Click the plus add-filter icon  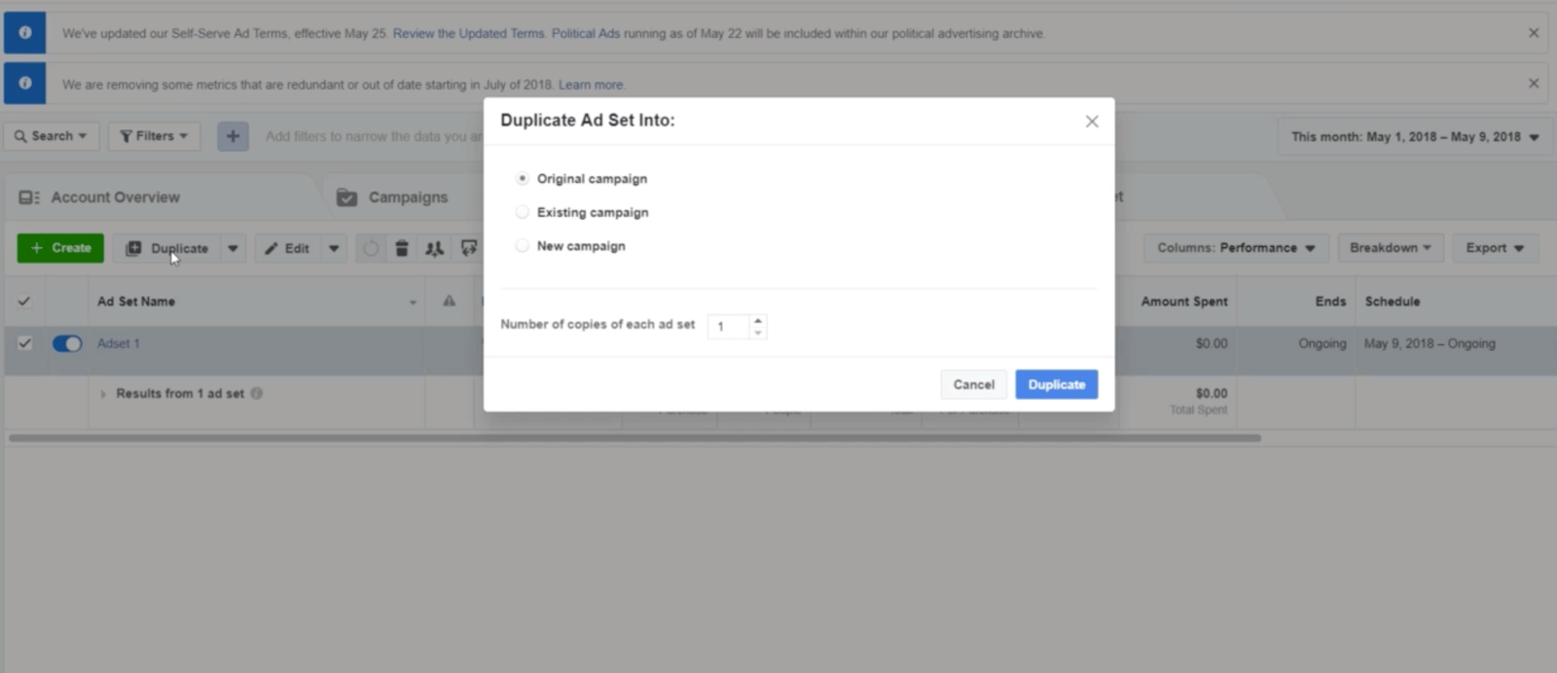(x=233, y=136)
